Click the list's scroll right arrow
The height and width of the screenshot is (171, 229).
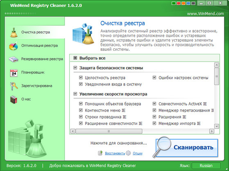coord(212,131)
